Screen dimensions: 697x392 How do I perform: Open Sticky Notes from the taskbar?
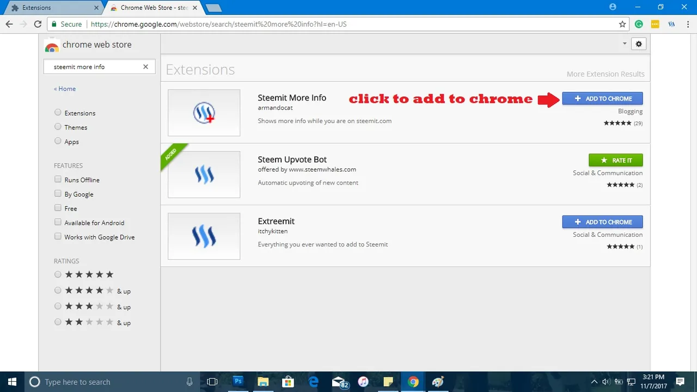(388, 382)
